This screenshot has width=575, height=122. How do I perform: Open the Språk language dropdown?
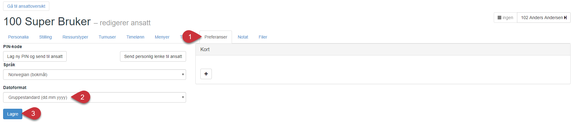[x=95, y=75]
